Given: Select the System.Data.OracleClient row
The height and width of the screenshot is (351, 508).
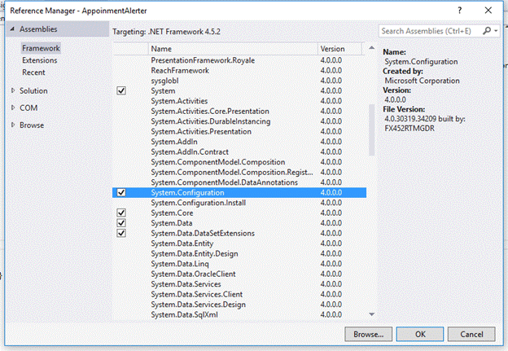Looking at the screenshot, I should [239, 274].
